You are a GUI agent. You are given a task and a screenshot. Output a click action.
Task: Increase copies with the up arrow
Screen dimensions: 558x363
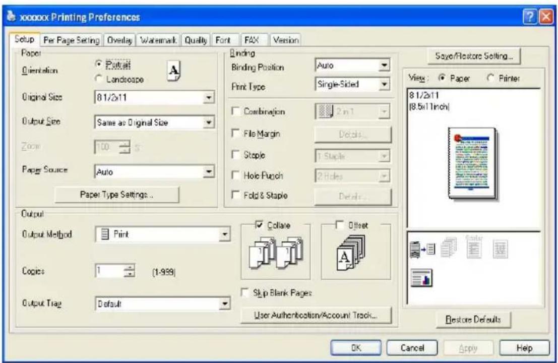pyautogui.click(x=130, y=267)
